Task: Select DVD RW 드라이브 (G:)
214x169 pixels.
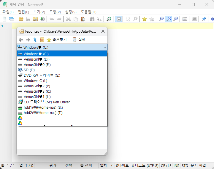Action: [x=62, y=75]
